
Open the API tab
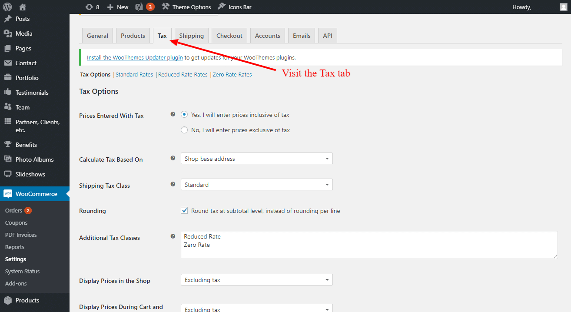pos(328,36)
